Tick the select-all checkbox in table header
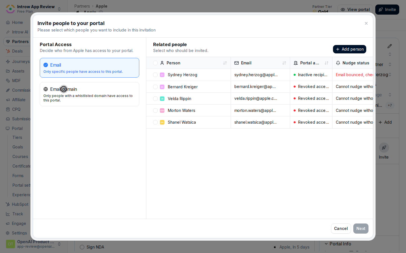 click(155, 63)
